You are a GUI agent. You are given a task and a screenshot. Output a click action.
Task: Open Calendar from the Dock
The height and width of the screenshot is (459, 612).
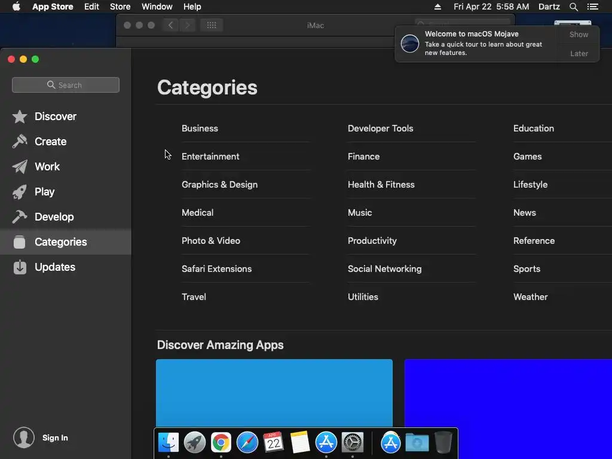coord(273,443)
